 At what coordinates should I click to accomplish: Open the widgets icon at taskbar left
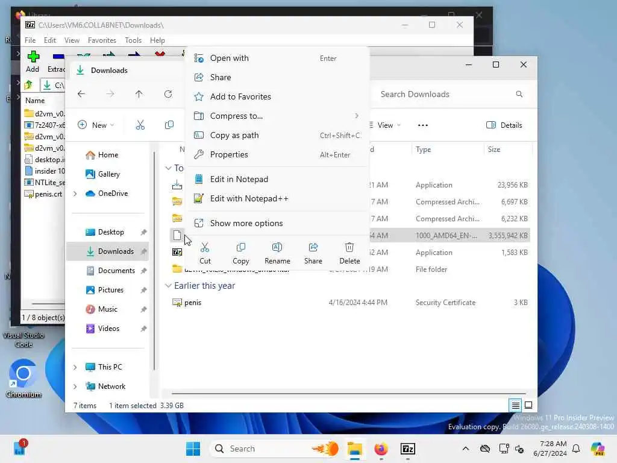click(20, 448)
